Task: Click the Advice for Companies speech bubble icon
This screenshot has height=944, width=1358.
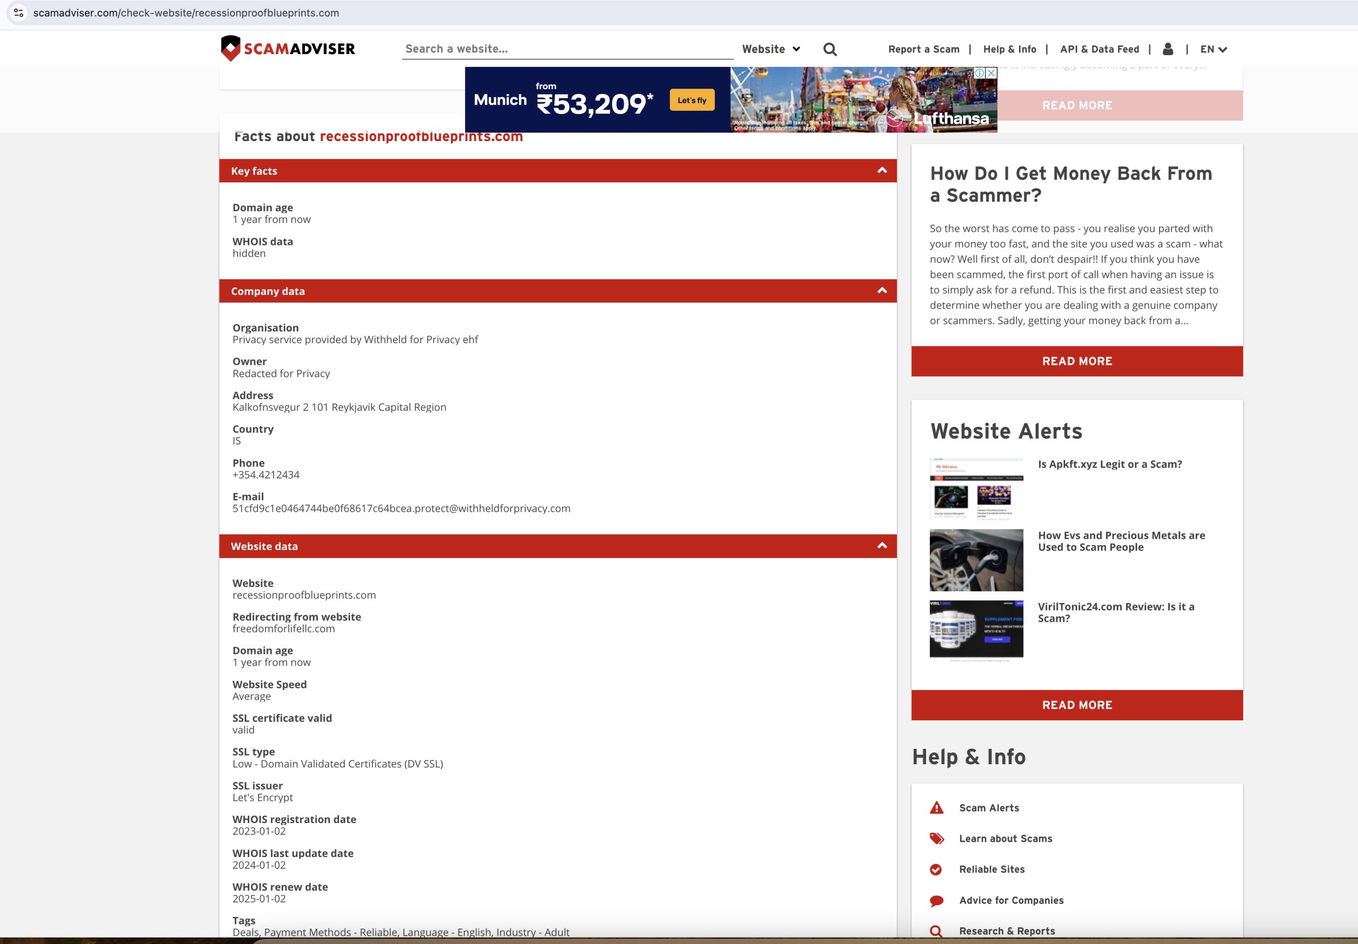Action: click(936, 900)
